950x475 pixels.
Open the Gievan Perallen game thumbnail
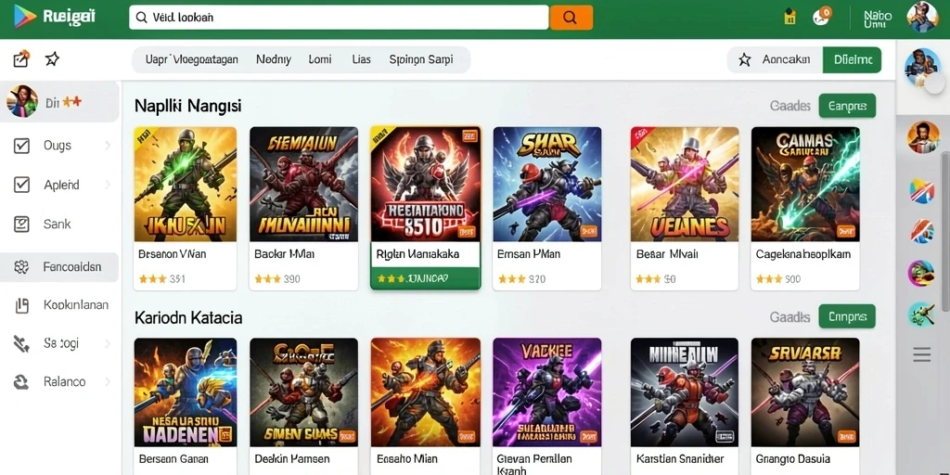[x=547, y=392]
